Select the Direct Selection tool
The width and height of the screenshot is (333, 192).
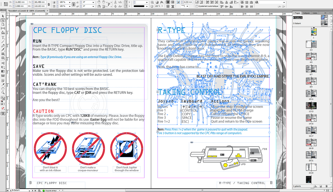point(3,20)
